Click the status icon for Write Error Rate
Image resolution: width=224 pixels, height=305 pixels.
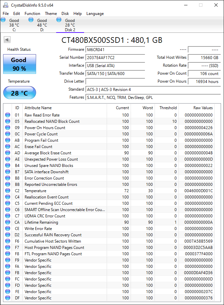pos(8,229)
